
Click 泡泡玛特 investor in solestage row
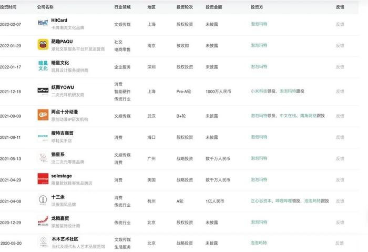click(x=259, y=180)
